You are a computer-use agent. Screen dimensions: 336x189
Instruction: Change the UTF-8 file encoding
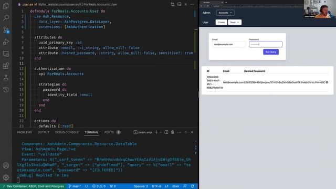tap(156, 186)
